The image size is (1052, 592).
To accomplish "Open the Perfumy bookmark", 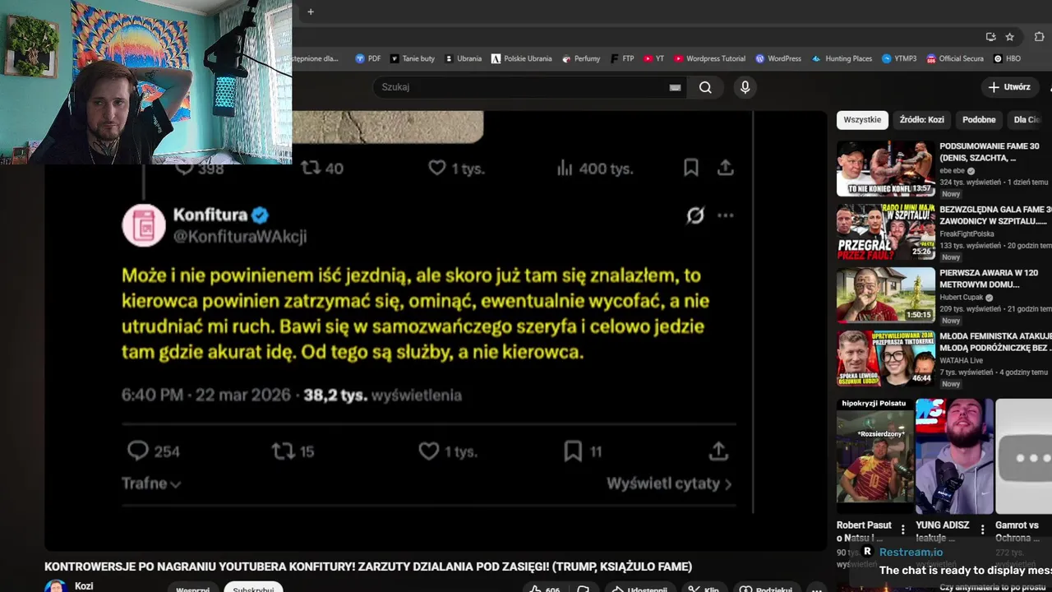I will click(x=581, y=58).
